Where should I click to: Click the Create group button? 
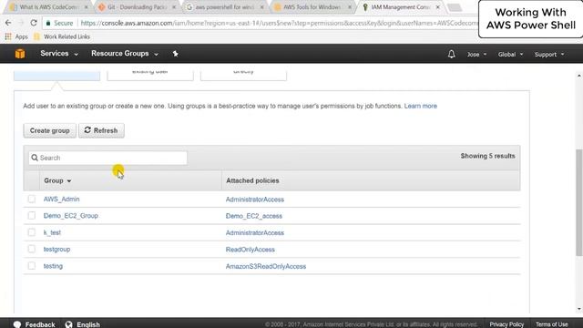[x=50, y=130]
